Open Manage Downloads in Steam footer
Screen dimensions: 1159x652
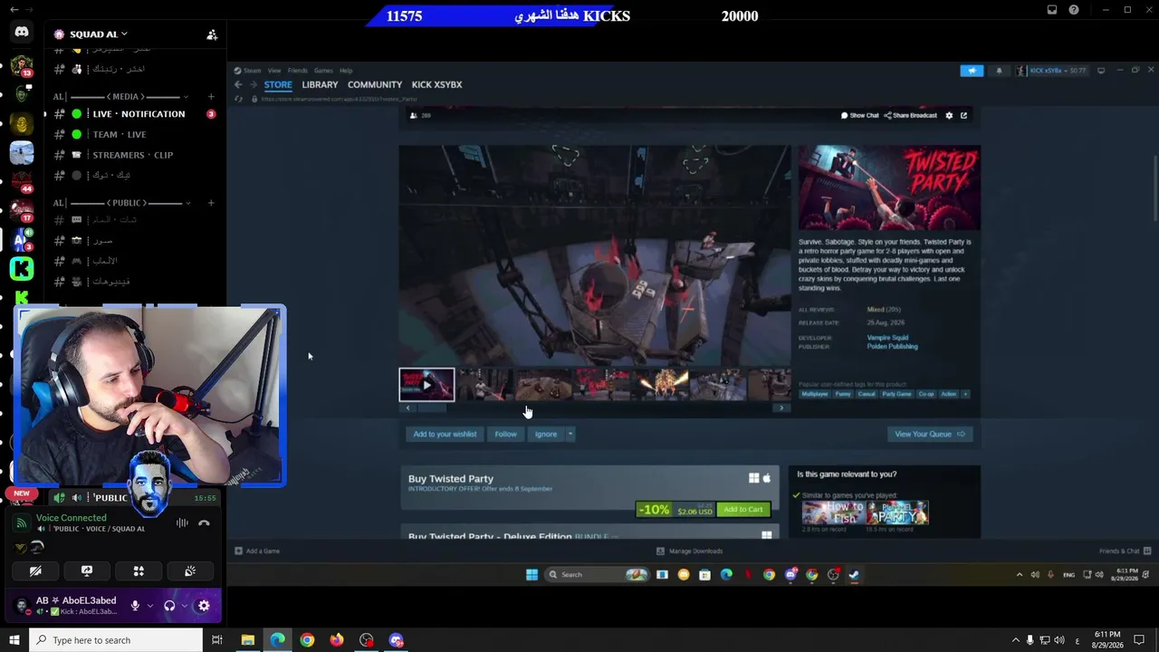click(690, 551)
